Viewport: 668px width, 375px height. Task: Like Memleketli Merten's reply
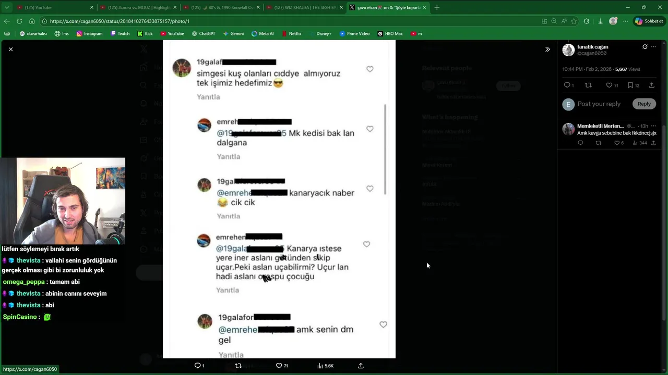(x=617, y=143)
